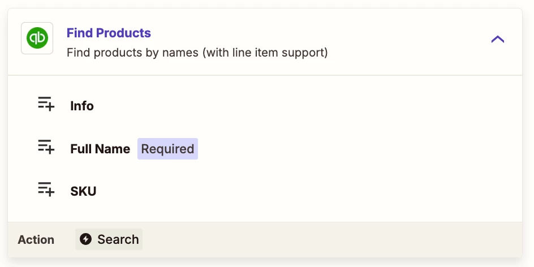Click the lightning bolt icon in Search badge
This screenshot has width=534, height=267.
tap(86, 239)
